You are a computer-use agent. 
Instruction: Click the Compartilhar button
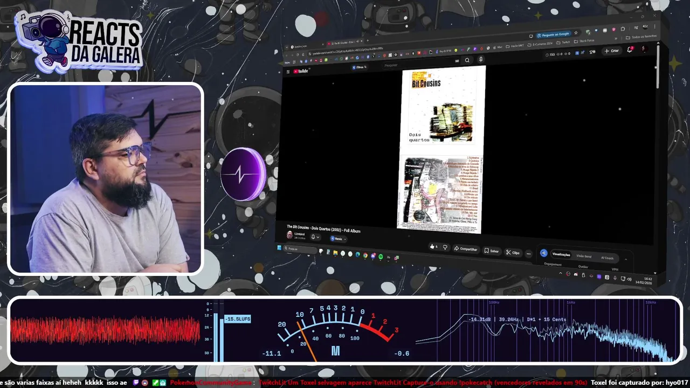[466, 249]
